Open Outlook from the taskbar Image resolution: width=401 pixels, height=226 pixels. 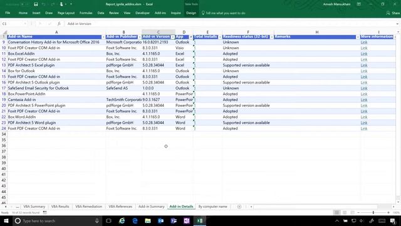click(x=160, y=220)
